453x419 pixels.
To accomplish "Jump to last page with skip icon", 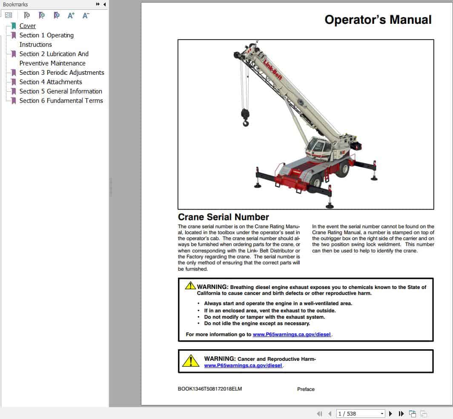I will pos(401,413).
